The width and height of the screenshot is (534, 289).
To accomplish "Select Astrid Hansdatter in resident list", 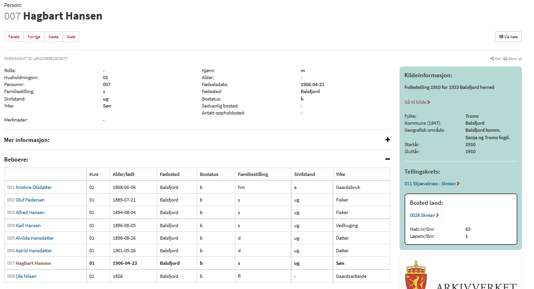I will (33, 251).
